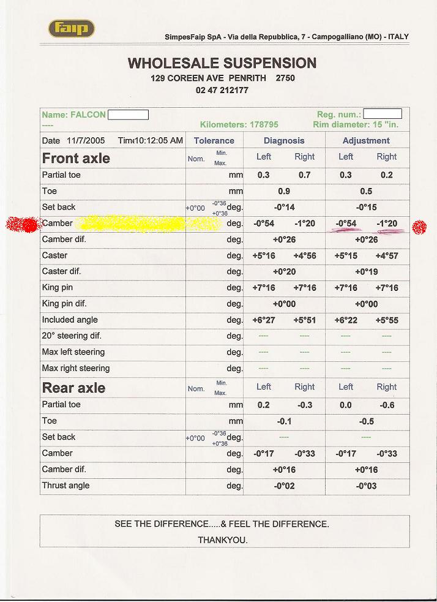Select the Diagnosis column header

pyautogui.click(x=284, y=141)
